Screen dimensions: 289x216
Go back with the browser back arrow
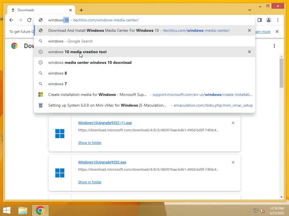pyautogui.click(x=11, y=20)
